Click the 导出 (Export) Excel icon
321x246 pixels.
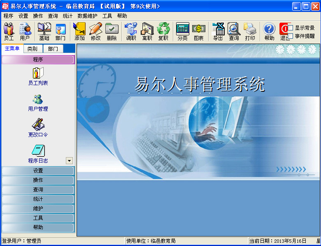218,32
